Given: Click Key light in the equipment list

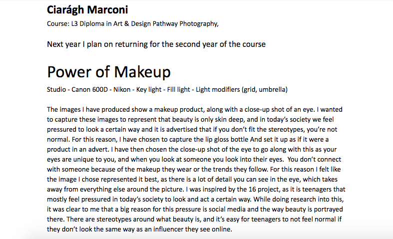Looking at the screenshot, I should (x=149, y=89).
